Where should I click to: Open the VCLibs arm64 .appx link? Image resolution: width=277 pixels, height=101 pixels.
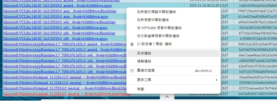coord(58,6)
